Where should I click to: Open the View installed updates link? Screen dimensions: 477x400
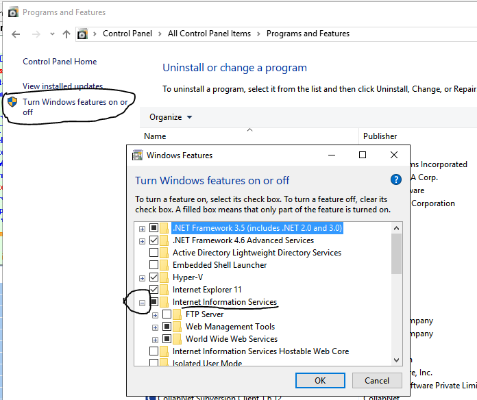(x=62, y=86)
